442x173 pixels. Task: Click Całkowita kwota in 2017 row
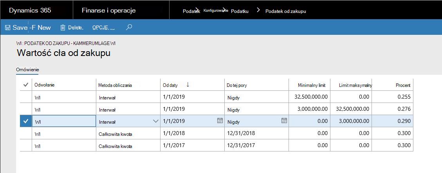pos(115,146)
